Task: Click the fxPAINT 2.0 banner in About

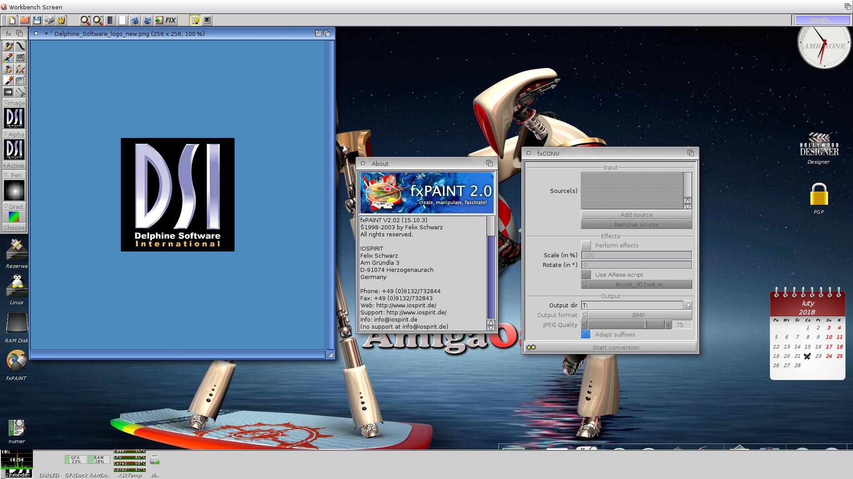Action: (426, 193)
